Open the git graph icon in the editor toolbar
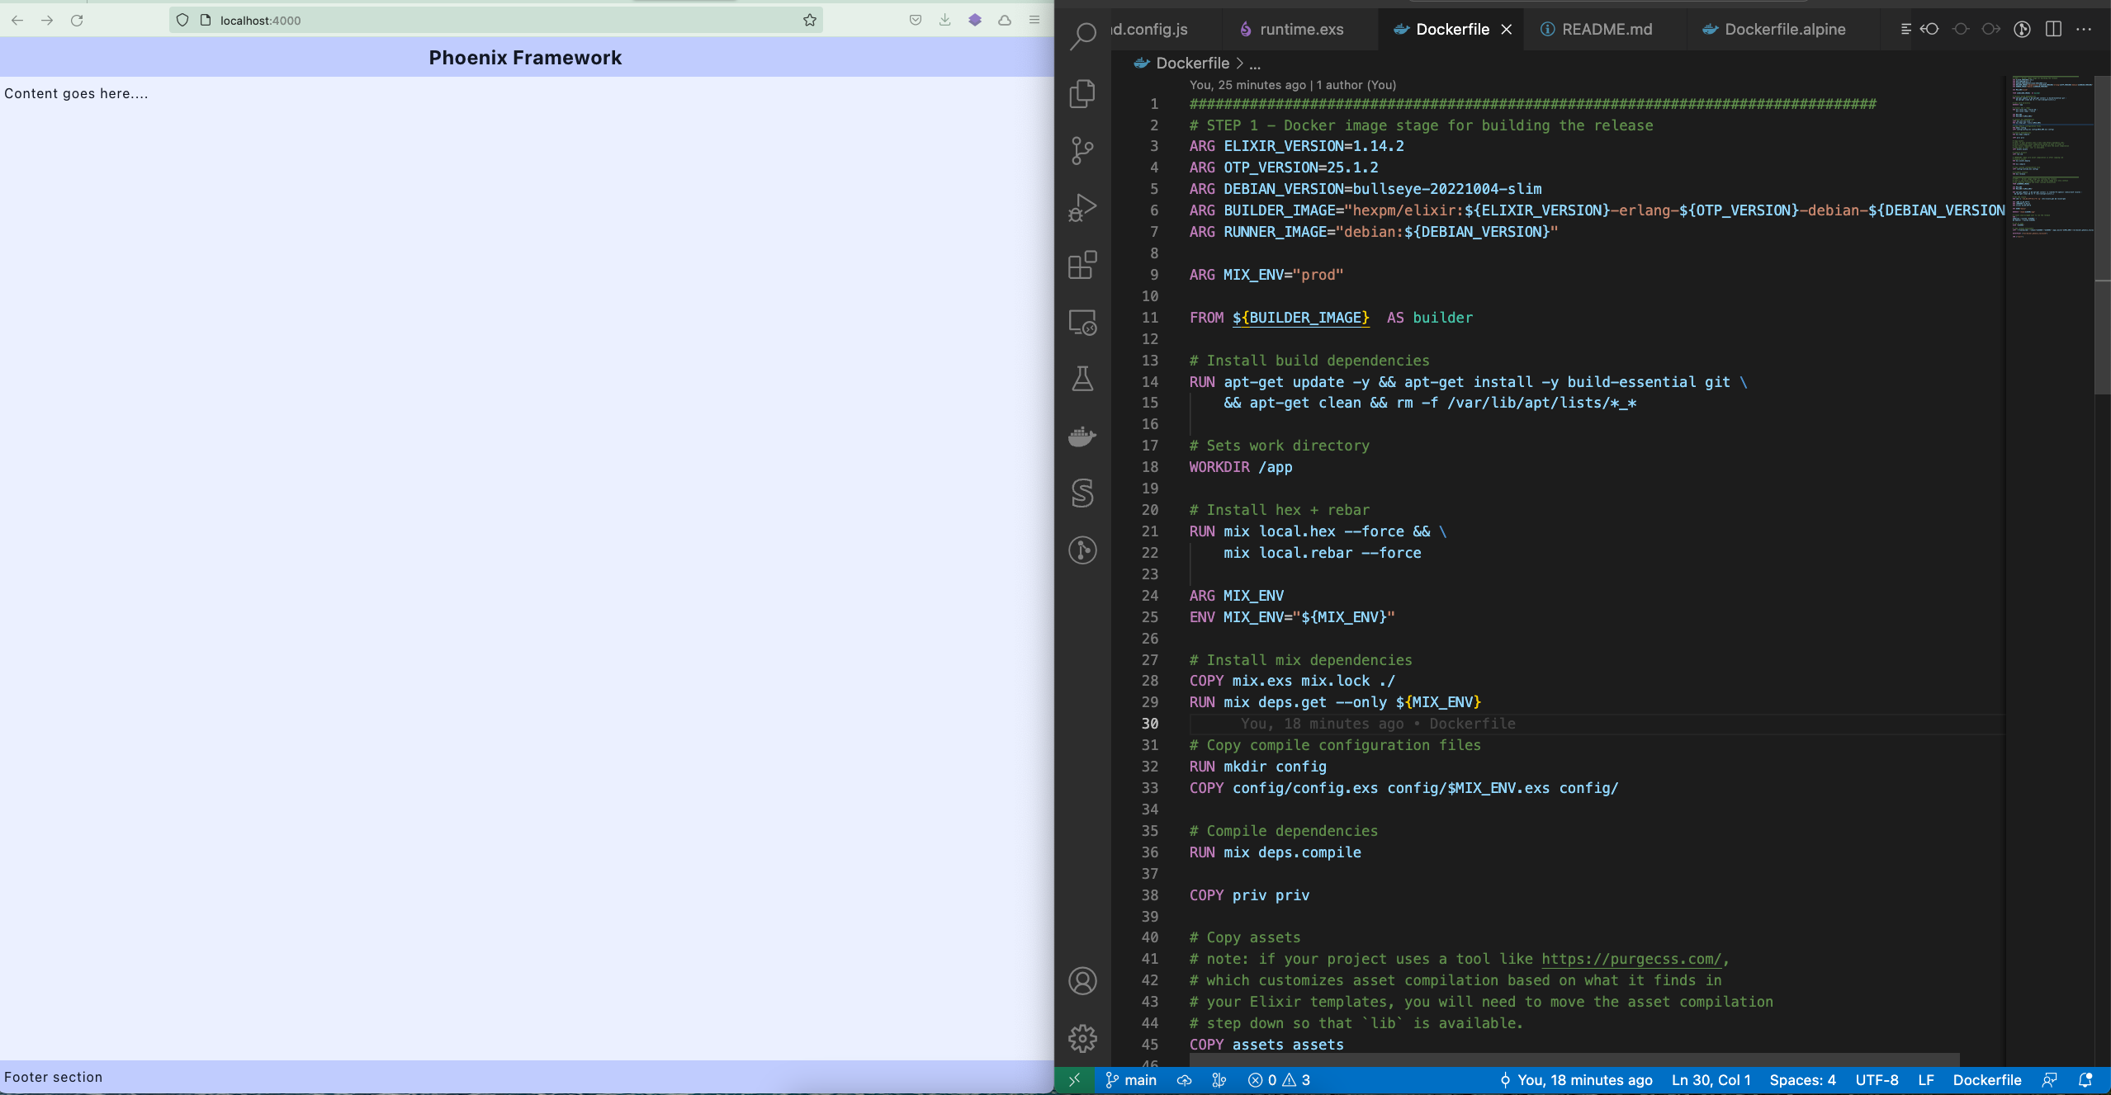 [2022, 29]
